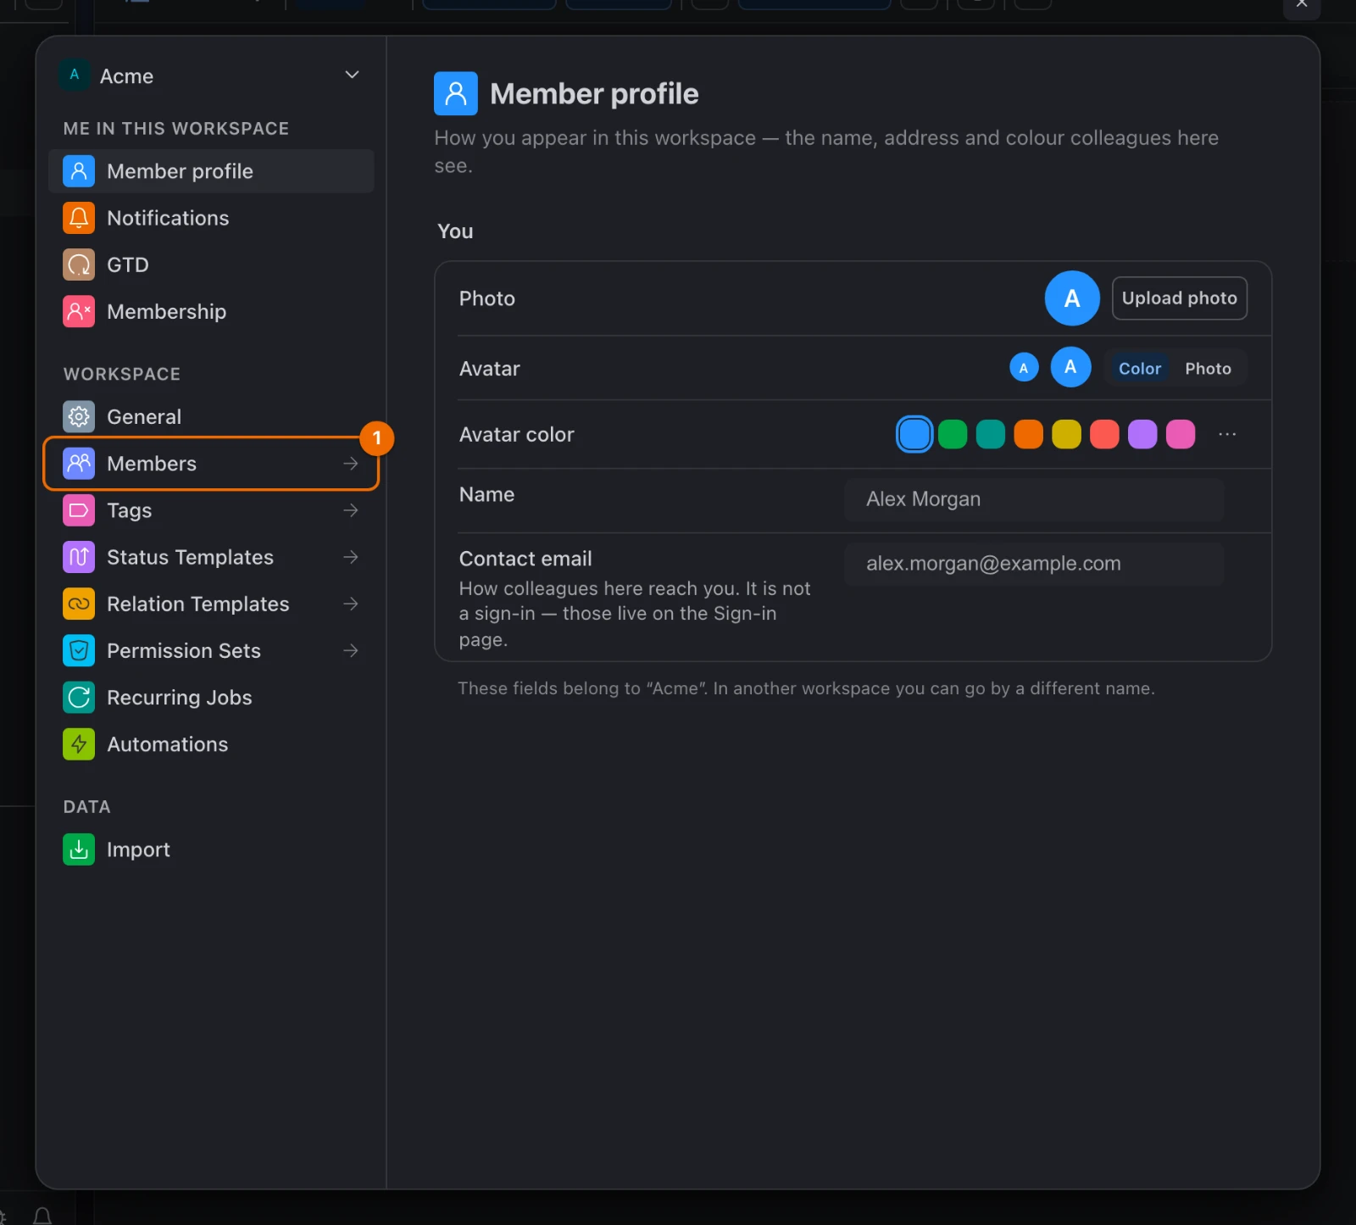Click the Upload photo button

[x=1179, y=298]
